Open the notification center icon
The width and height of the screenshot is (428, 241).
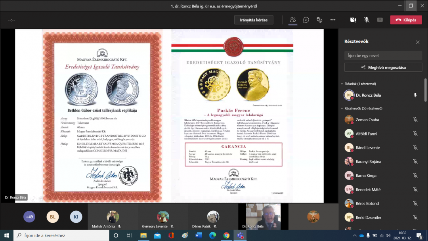(x=419, y=235)
